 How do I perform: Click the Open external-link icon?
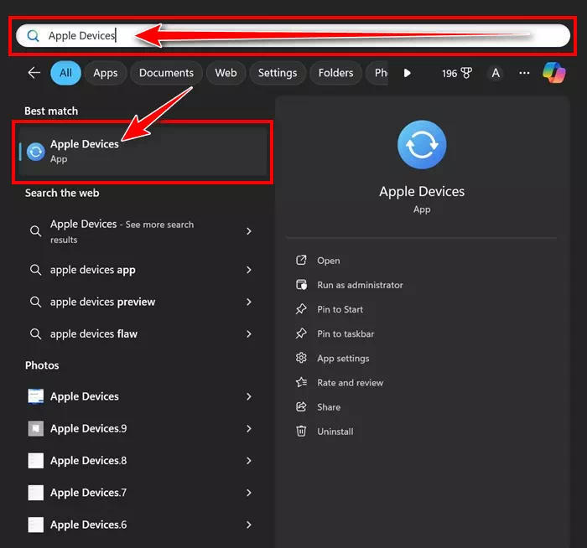[x=301, y=260]
